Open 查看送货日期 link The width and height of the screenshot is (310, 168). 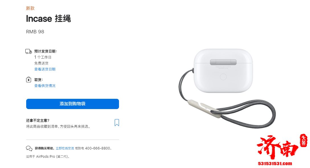click(x=45, y=69)
